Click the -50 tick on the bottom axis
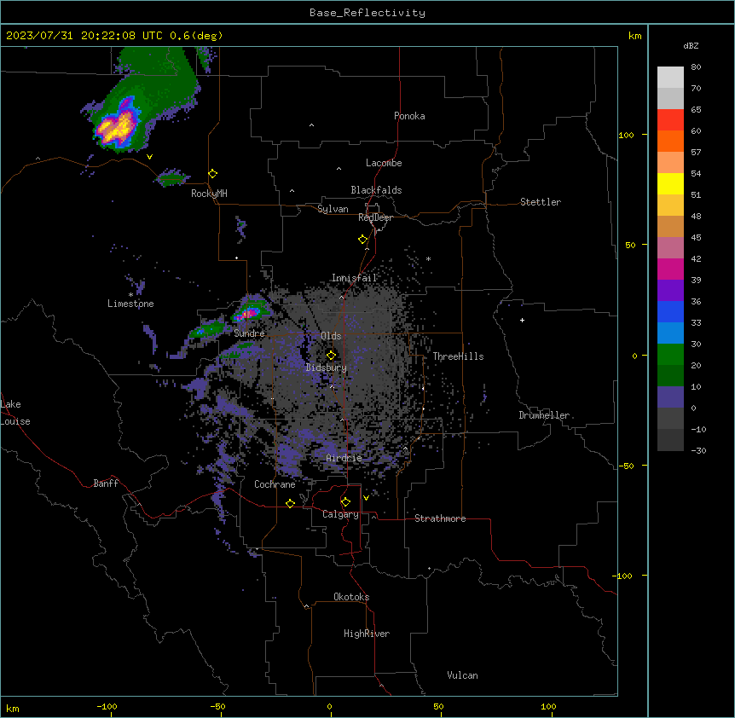This screenshot has height=718, width=735. click(217, 706)
